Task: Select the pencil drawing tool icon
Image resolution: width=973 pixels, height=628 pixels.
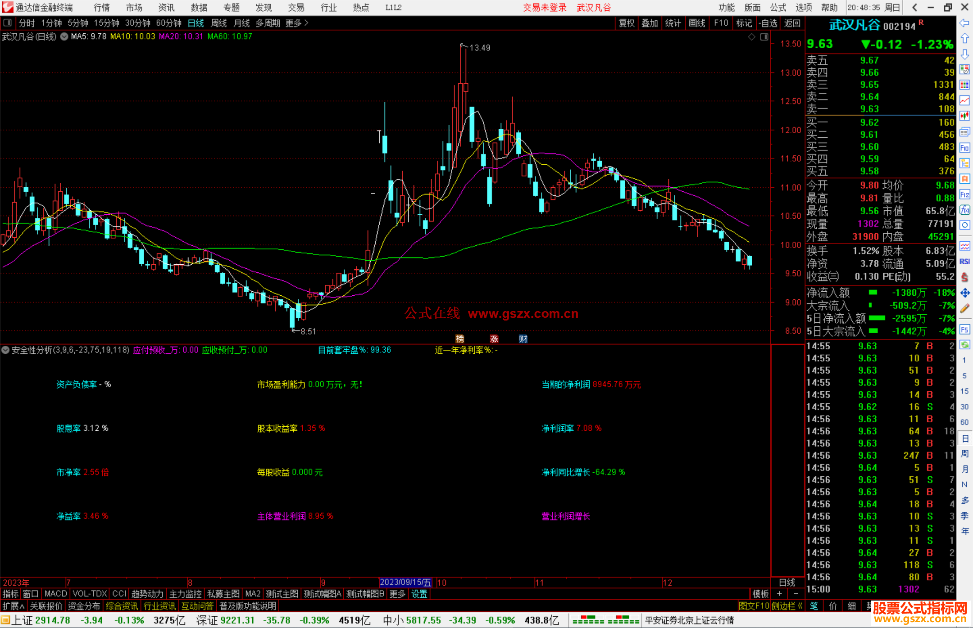Action: click(964, 308)
